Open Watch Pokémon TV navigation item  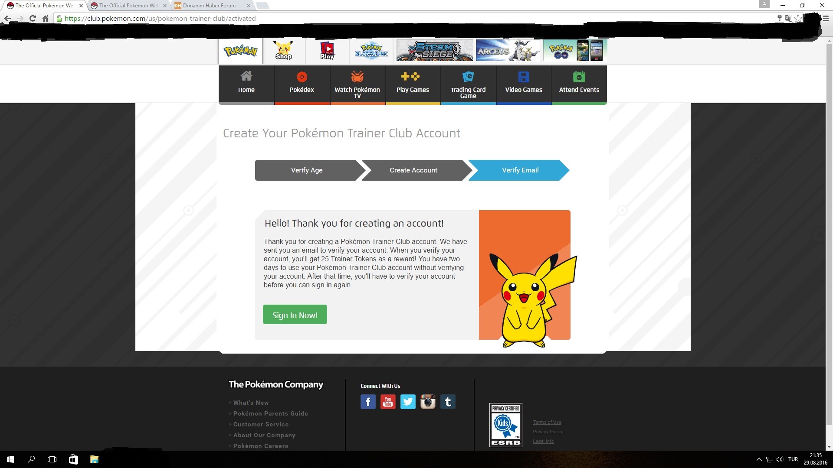pos(357,84)
